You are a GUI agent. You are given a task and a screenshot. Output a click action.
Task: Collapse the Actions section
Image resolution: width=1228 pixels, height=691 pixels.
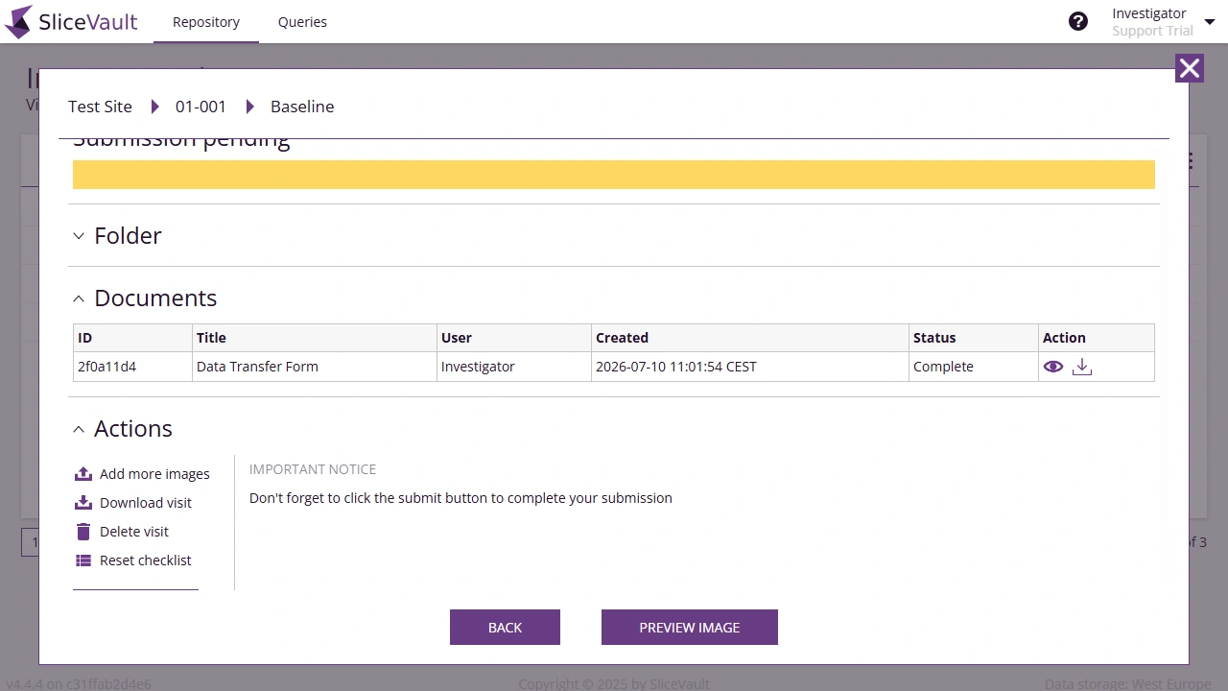point(79,429)
